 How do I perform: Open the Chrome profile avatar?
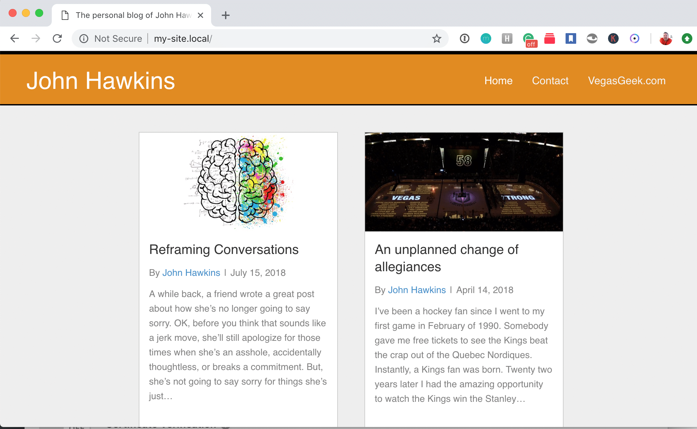click(x=665, y=39)
